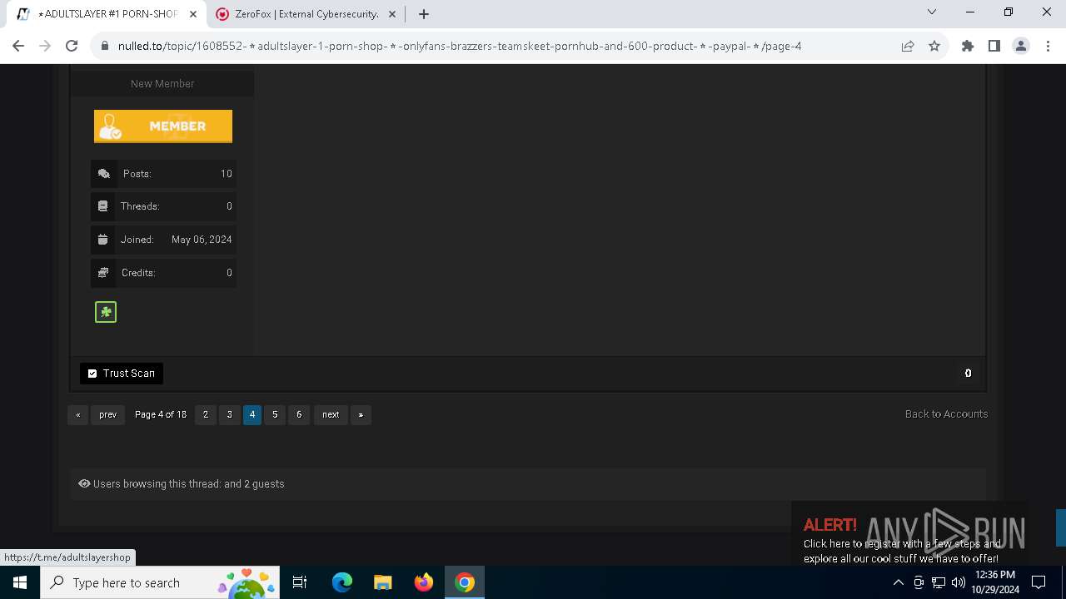
Task: Click the taskbar clock showing 12:36 PM
Action: (994, 582)
